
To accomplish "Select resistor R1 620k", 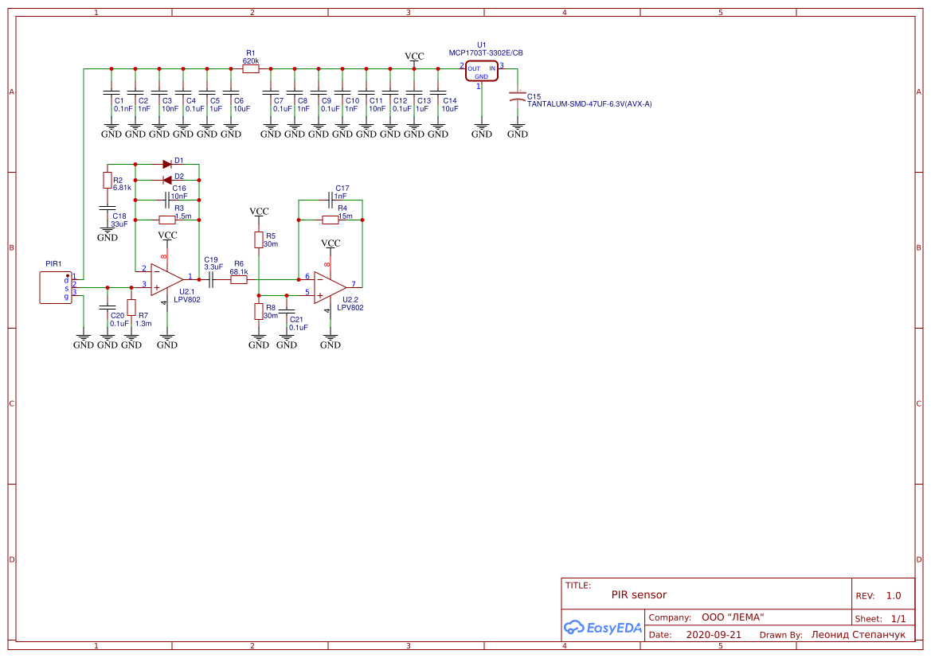I will (251, 69).
